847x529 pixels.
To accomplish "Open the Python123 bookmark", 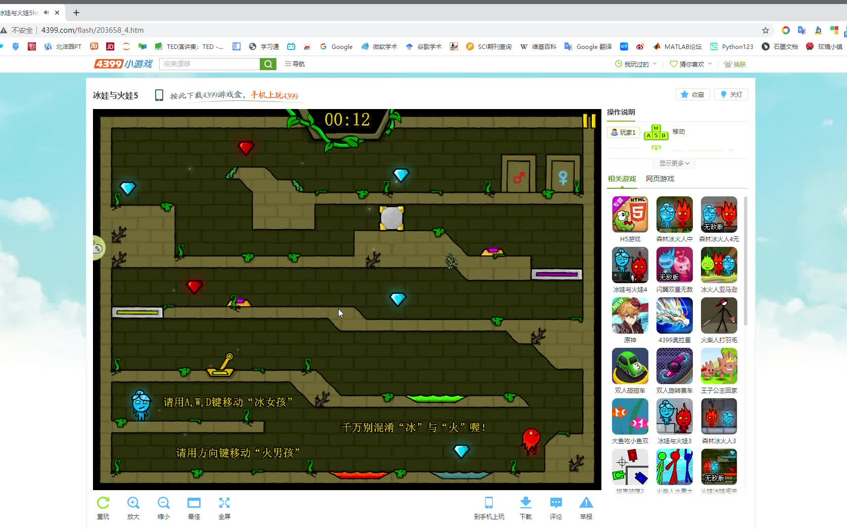I will 731,46.
